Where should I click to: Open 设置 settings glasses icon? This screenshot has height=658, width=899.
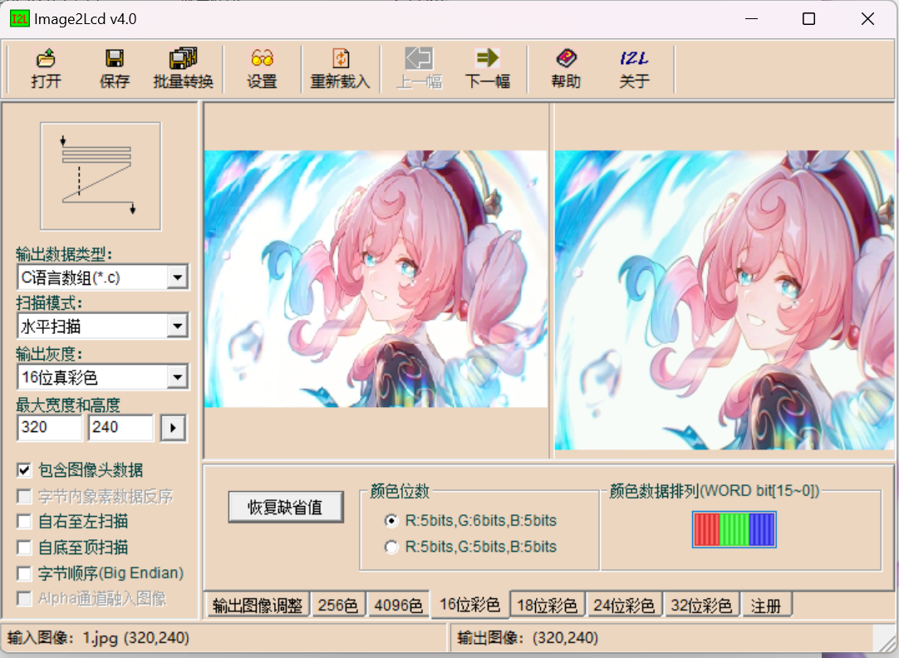[x=262, y=68]
